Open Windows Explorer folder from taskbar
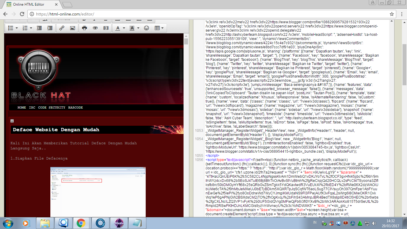Image resolution: width=407 pixels, height=229 pixels. [x=45, y=223]
